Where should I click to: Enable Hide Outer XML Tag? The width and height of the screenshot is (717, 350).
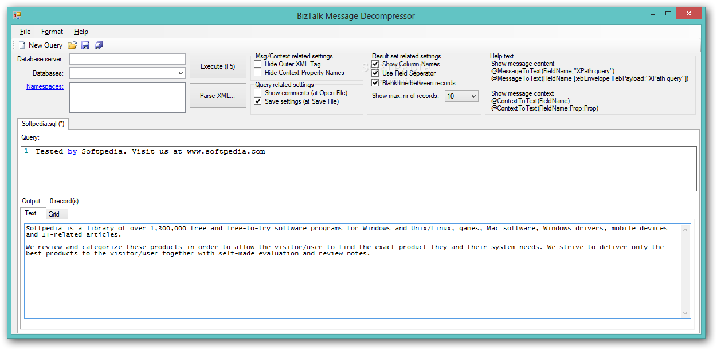(258, 64)
